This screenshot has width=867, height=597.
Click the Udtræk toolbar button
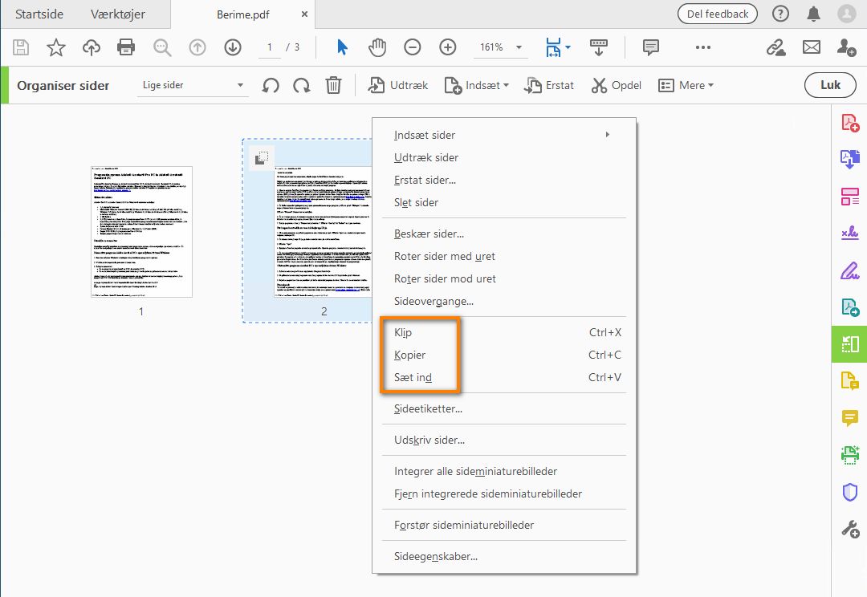click(398, 86)
